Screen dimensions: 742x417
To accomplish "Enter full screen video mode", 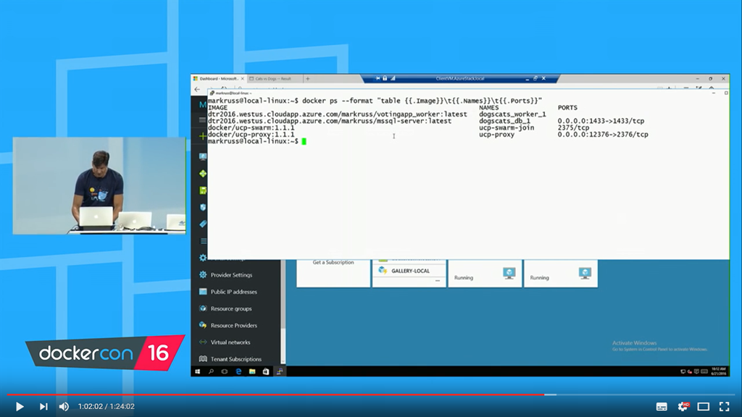I will pyautogui.click(x=725, y=407).
